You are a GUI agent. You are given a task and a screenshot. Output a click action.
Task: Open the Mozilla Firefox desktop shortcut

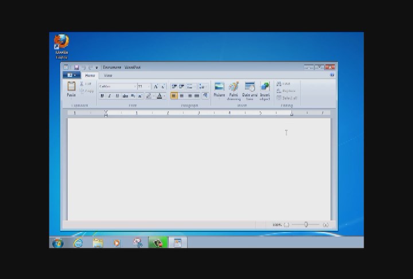(61, 42)
